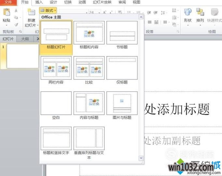222x176 pixels.
Task: Click the Paste (粘贴) clipboard icon
Action: (6, 13)
